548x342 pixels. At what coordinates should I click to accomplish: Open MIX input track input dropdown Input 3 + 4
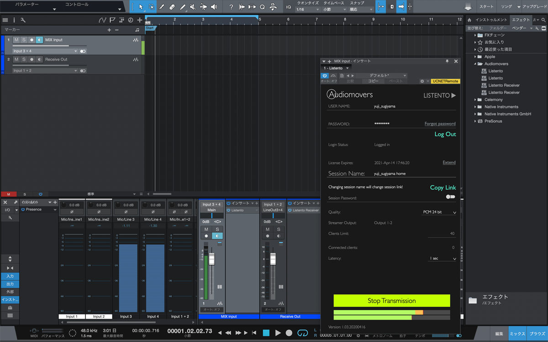[x=45, y=51]
